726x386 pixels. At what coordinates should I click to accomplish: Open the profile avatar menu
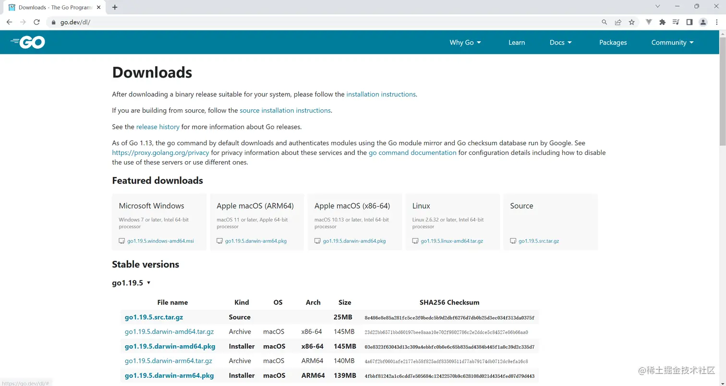[703, 22]
